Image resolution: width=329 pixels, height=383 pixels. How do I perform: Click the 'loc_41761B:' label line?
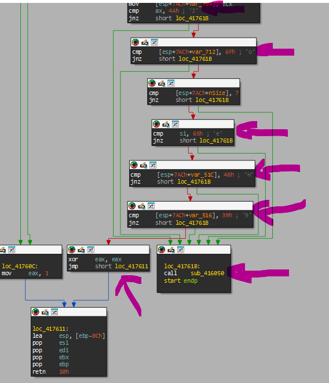182,266
